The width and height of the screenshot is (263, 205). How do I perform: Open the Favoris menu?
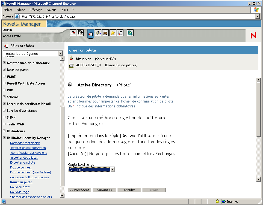[51, 10]
